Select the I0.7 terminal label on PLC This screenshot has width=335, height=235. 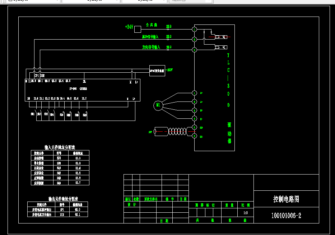(84, 99)
